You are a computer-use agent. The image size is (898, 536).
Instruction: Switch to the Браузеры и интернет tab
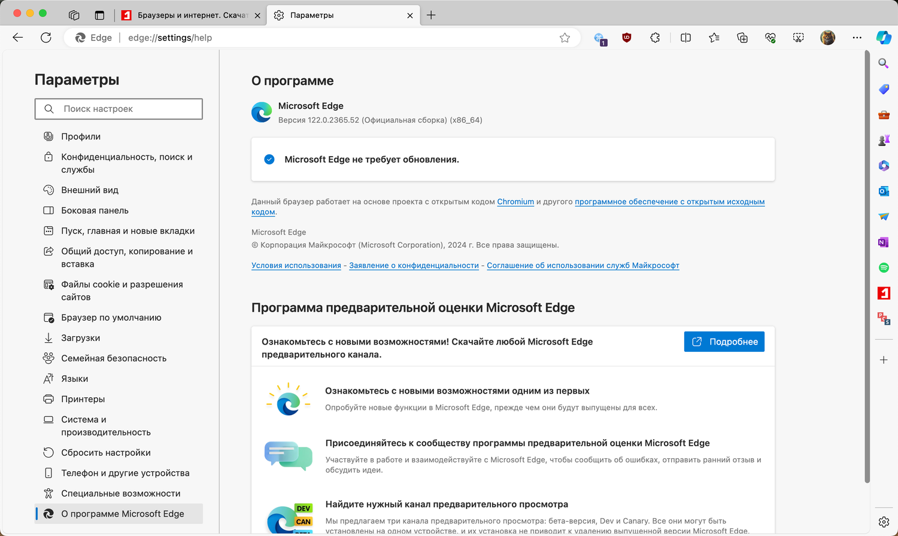point(192,15)
